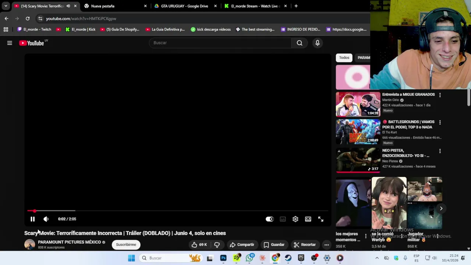Open Photoshop from the taskbar

pyautogui.click(x=223, y=258)
